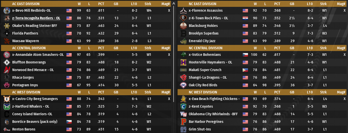Click the Philippines flag beside Makati Super Crunch
The image size is (348, 133).
coord(245,70)
